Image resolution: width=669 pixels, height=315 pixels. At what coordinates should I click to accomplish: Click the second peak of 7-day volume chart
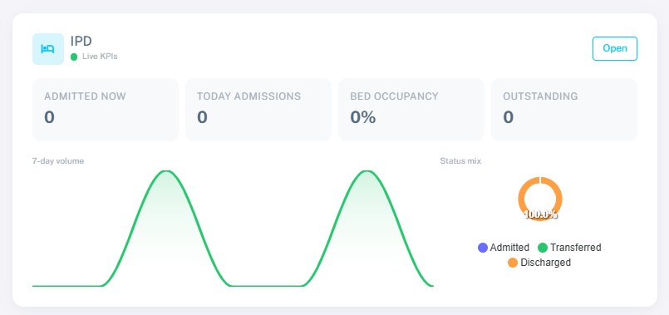366,171
